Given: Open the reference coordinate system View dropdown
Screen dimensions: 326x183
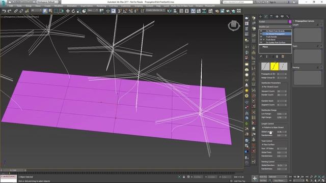Looking at the screenshot, I should 93,10.
